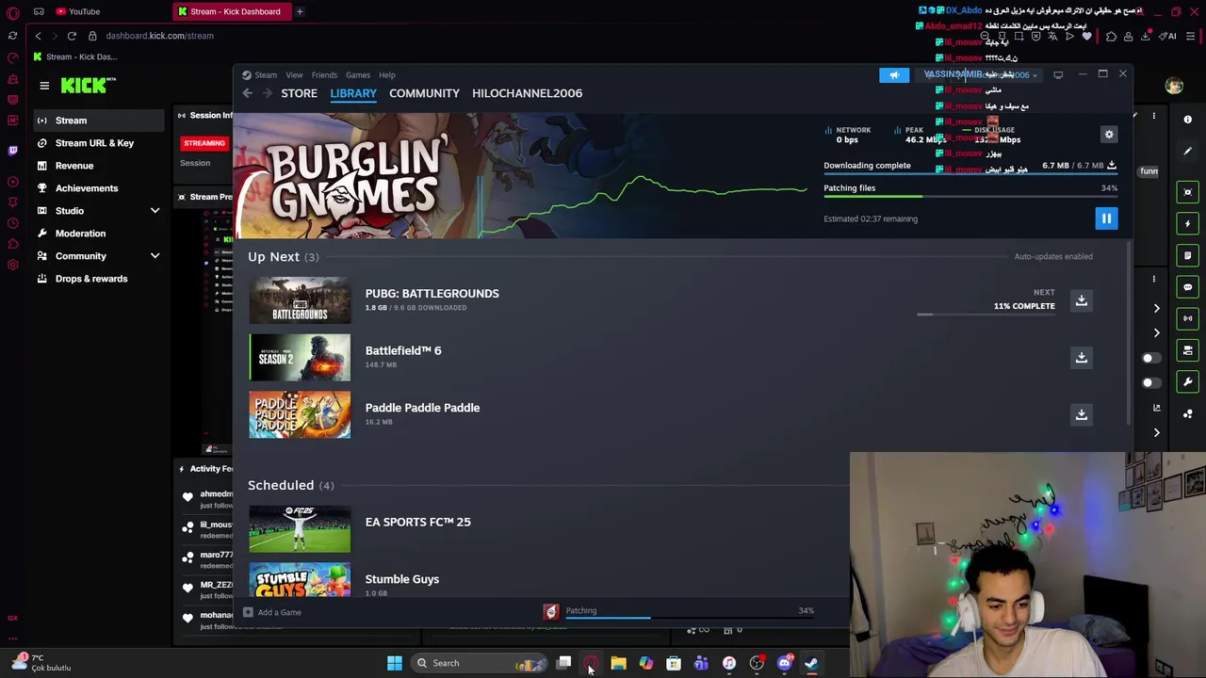Switch to the Steam LIBRARY tab

[353, 93]
